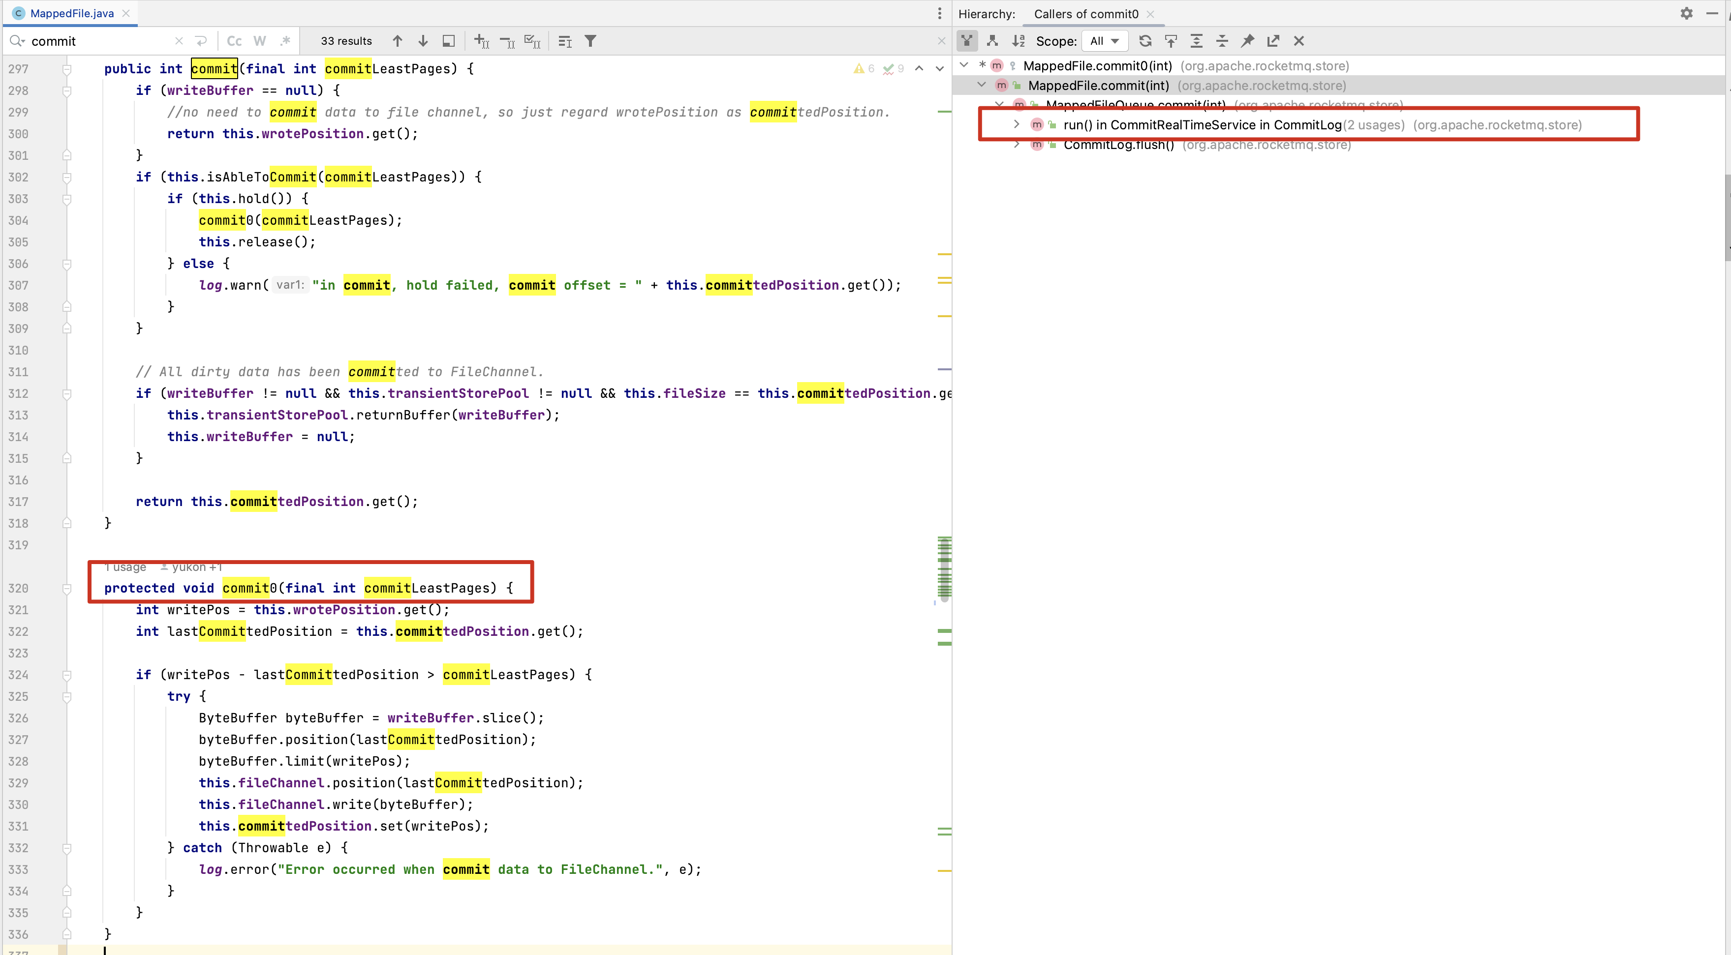Click the filter search results funnel icon

590,41
